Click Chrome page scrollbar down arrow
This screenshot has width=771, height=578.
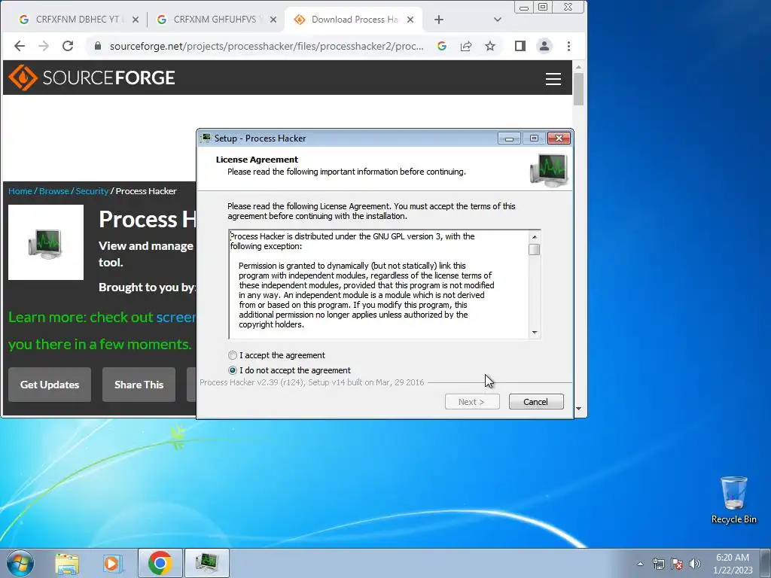[x=578, y=409]
